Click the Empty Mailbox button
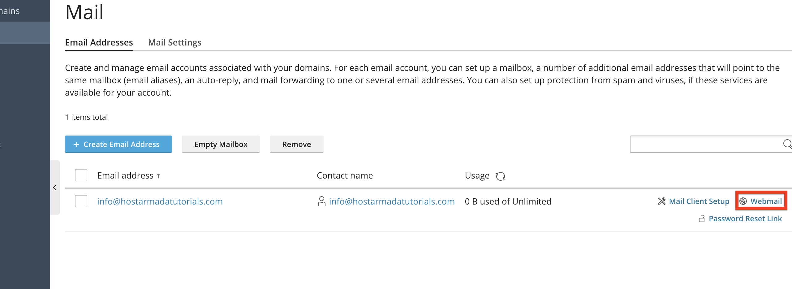This screenshot has width=792, height=289. coord(221,144)
